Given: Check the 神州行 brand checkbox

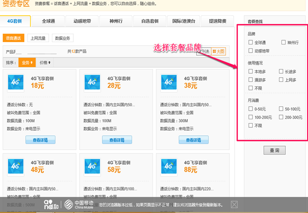Looking at the screenshot, I should [283, 42].
